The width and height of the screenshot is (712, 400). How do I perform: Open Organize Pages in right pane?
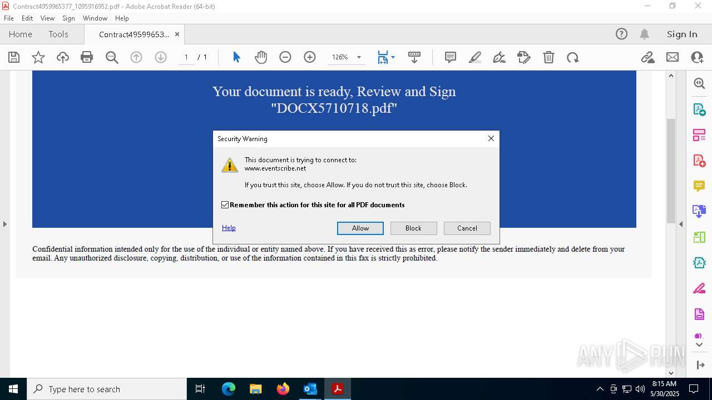(x=699, y=134)
